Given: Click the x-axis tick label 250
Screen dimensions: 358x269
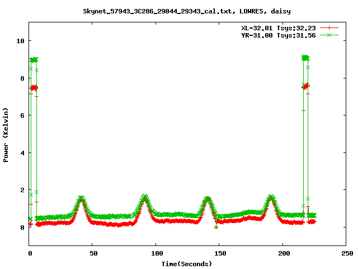Looking at the screenshot, I should pos(347,253).
